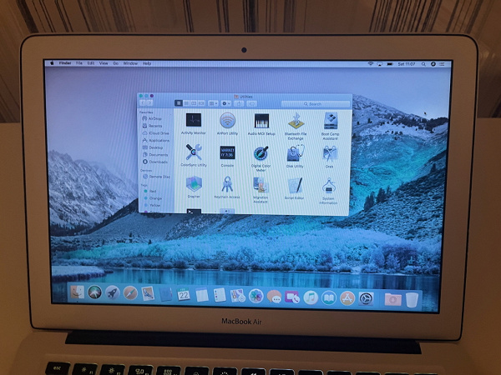Select Boot Camp Assistant icon
The image size is (501, 375).
pos(331,121)
